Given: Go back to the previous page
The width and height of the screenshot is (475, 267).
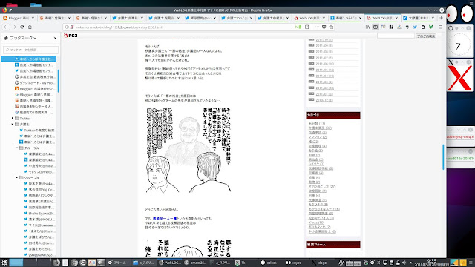Looking at the screenshot, I should (6, 27).
